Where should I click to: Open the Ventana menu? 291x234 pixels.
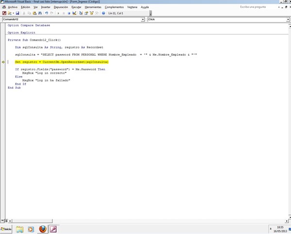click(x=132, y=7)
